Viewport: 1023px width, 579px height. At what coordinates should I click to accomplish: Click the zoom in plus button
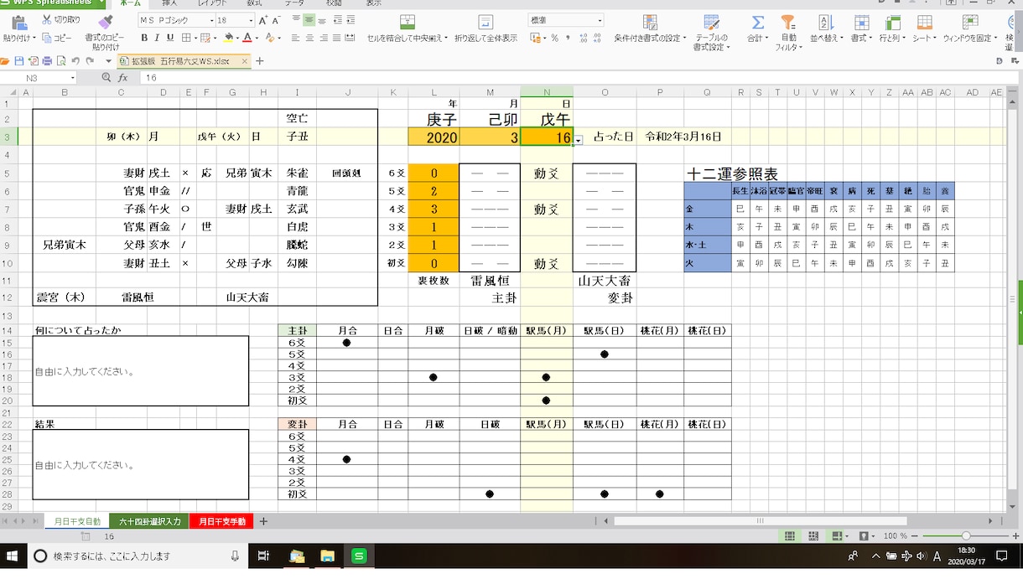tap(1015, 535)
